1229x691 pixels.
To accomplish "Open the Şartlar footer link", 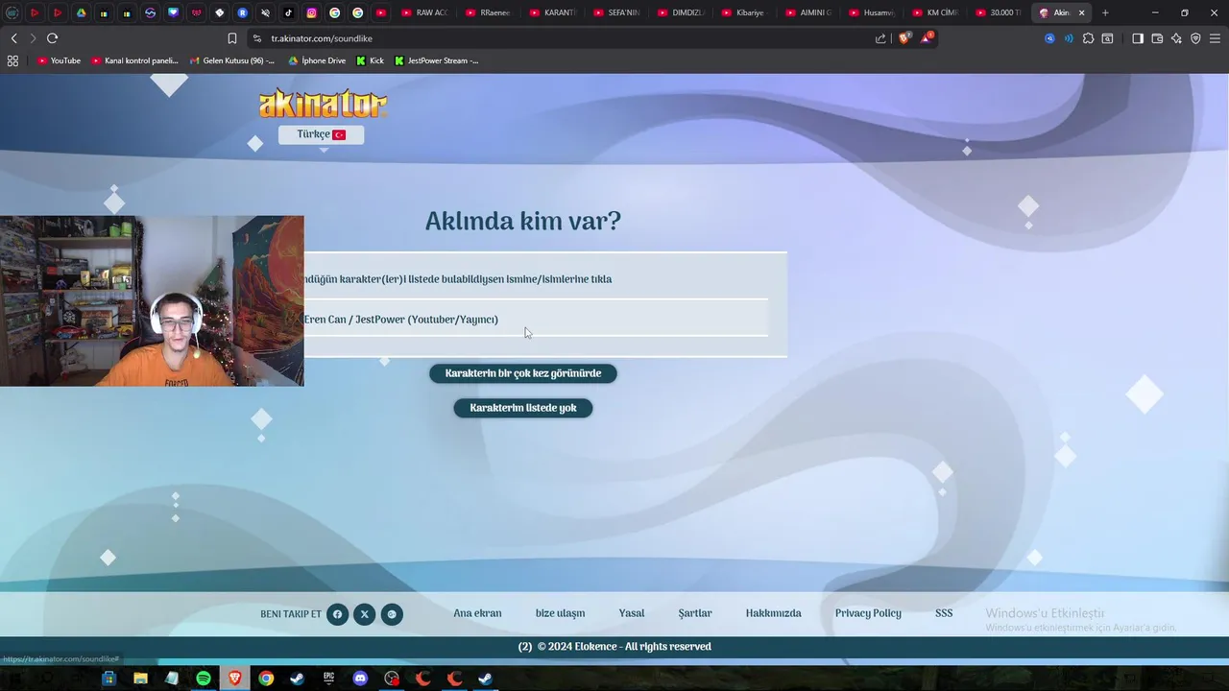I will [695, 613].
